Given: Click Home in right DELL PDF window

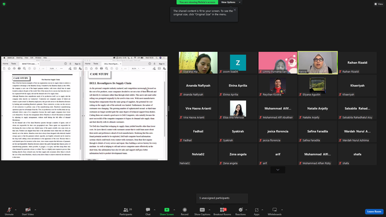Looking at the screenshot, I should (87, 64).
